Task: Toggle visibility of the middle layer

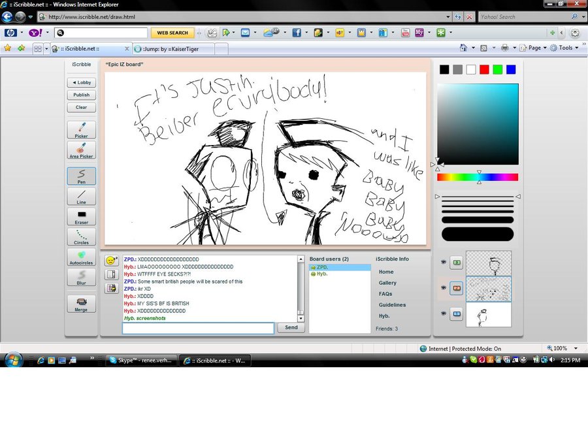Action: point(442,287)
